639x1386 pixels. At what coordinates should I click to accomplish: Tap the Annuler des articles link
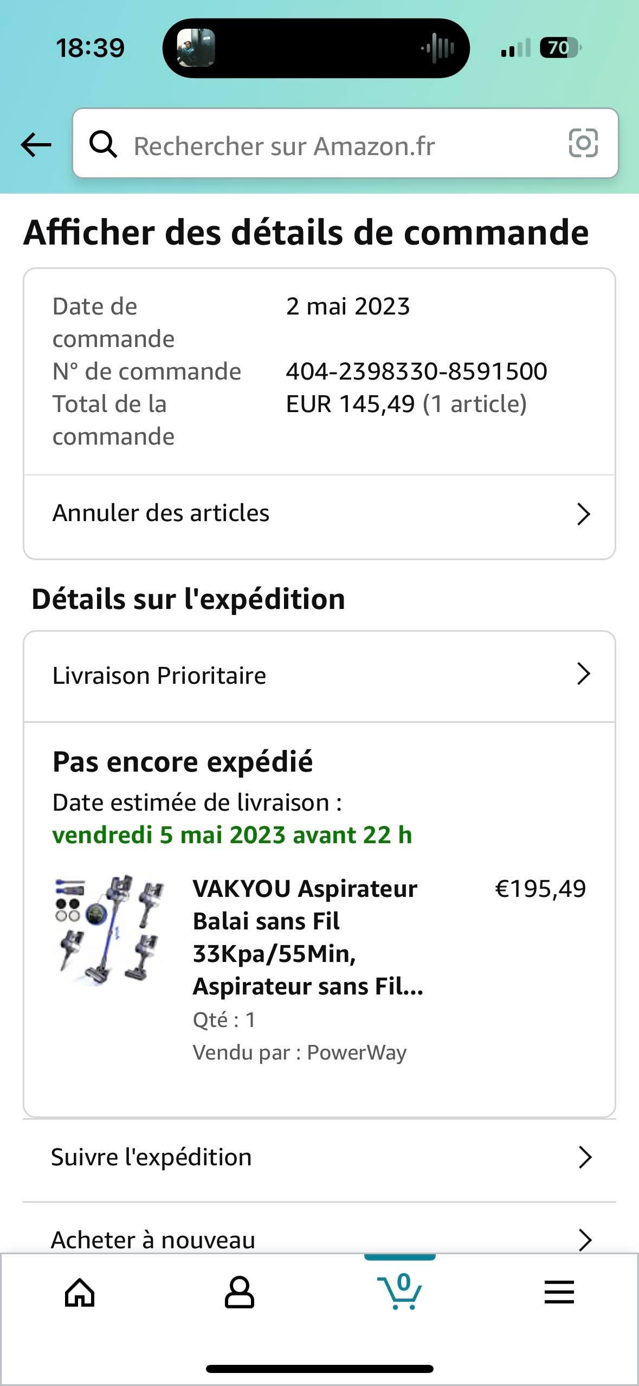click(161, 513)
